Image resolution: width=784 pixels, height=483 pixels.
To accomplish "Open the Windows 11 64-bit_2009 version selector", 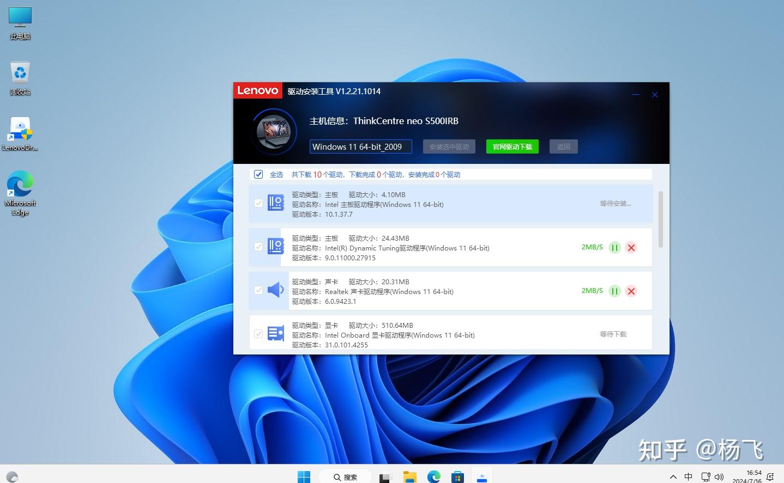I will point(360,146).
